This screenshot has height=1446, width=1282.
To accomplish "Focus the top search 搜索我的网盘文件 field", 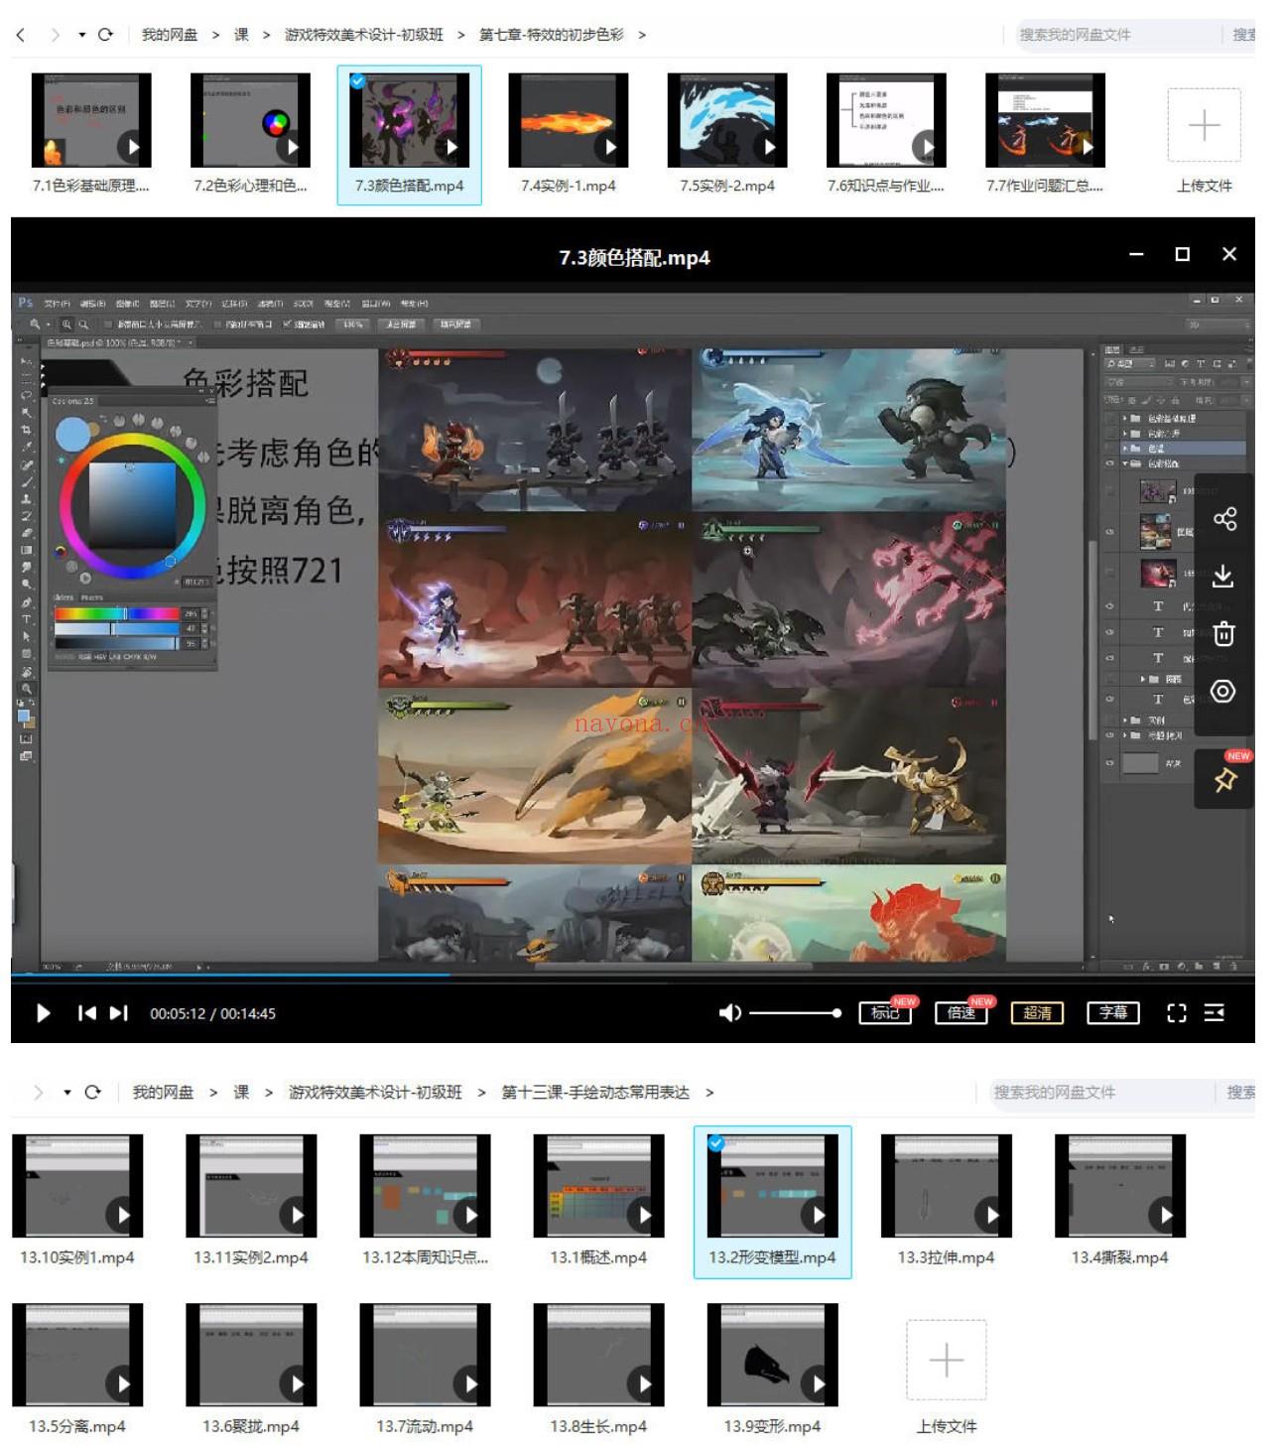I will tap(1117, 35).
